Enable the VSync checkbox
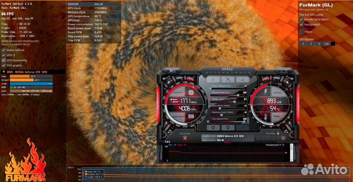Screen dimensions: 353x182 pos(302,32)
